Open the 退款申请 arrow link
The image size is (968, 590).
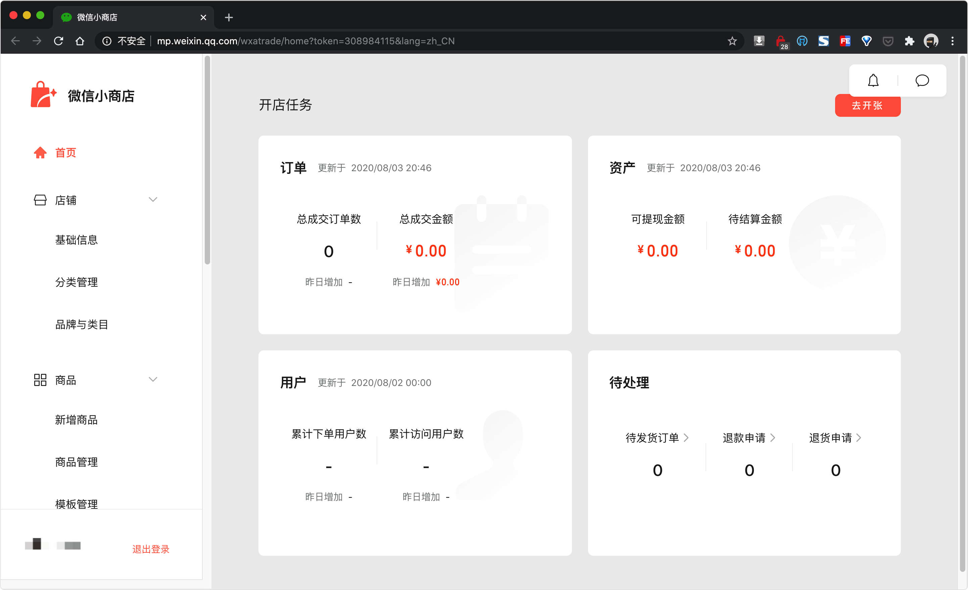(772, 438)
